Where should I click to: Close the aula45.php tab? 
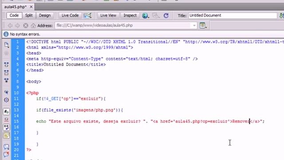point(31,7)
